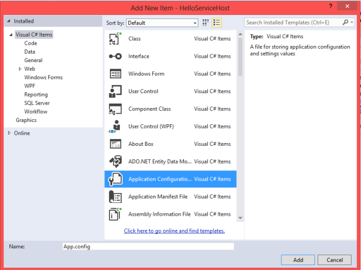This screenshot has width=361, height=270.
Task: Select the Component Class template icon
Action: (115, 109)
